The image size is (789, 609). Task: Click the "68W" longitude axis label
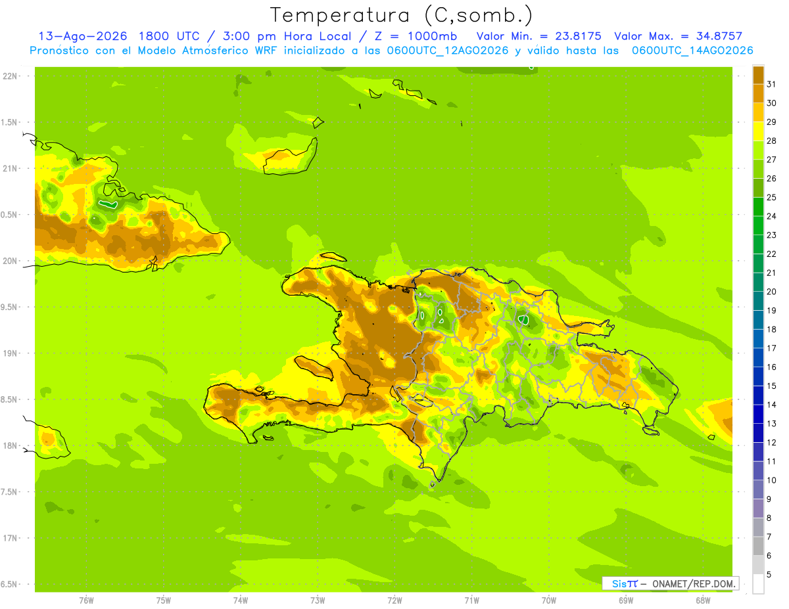tap(703, 600)
